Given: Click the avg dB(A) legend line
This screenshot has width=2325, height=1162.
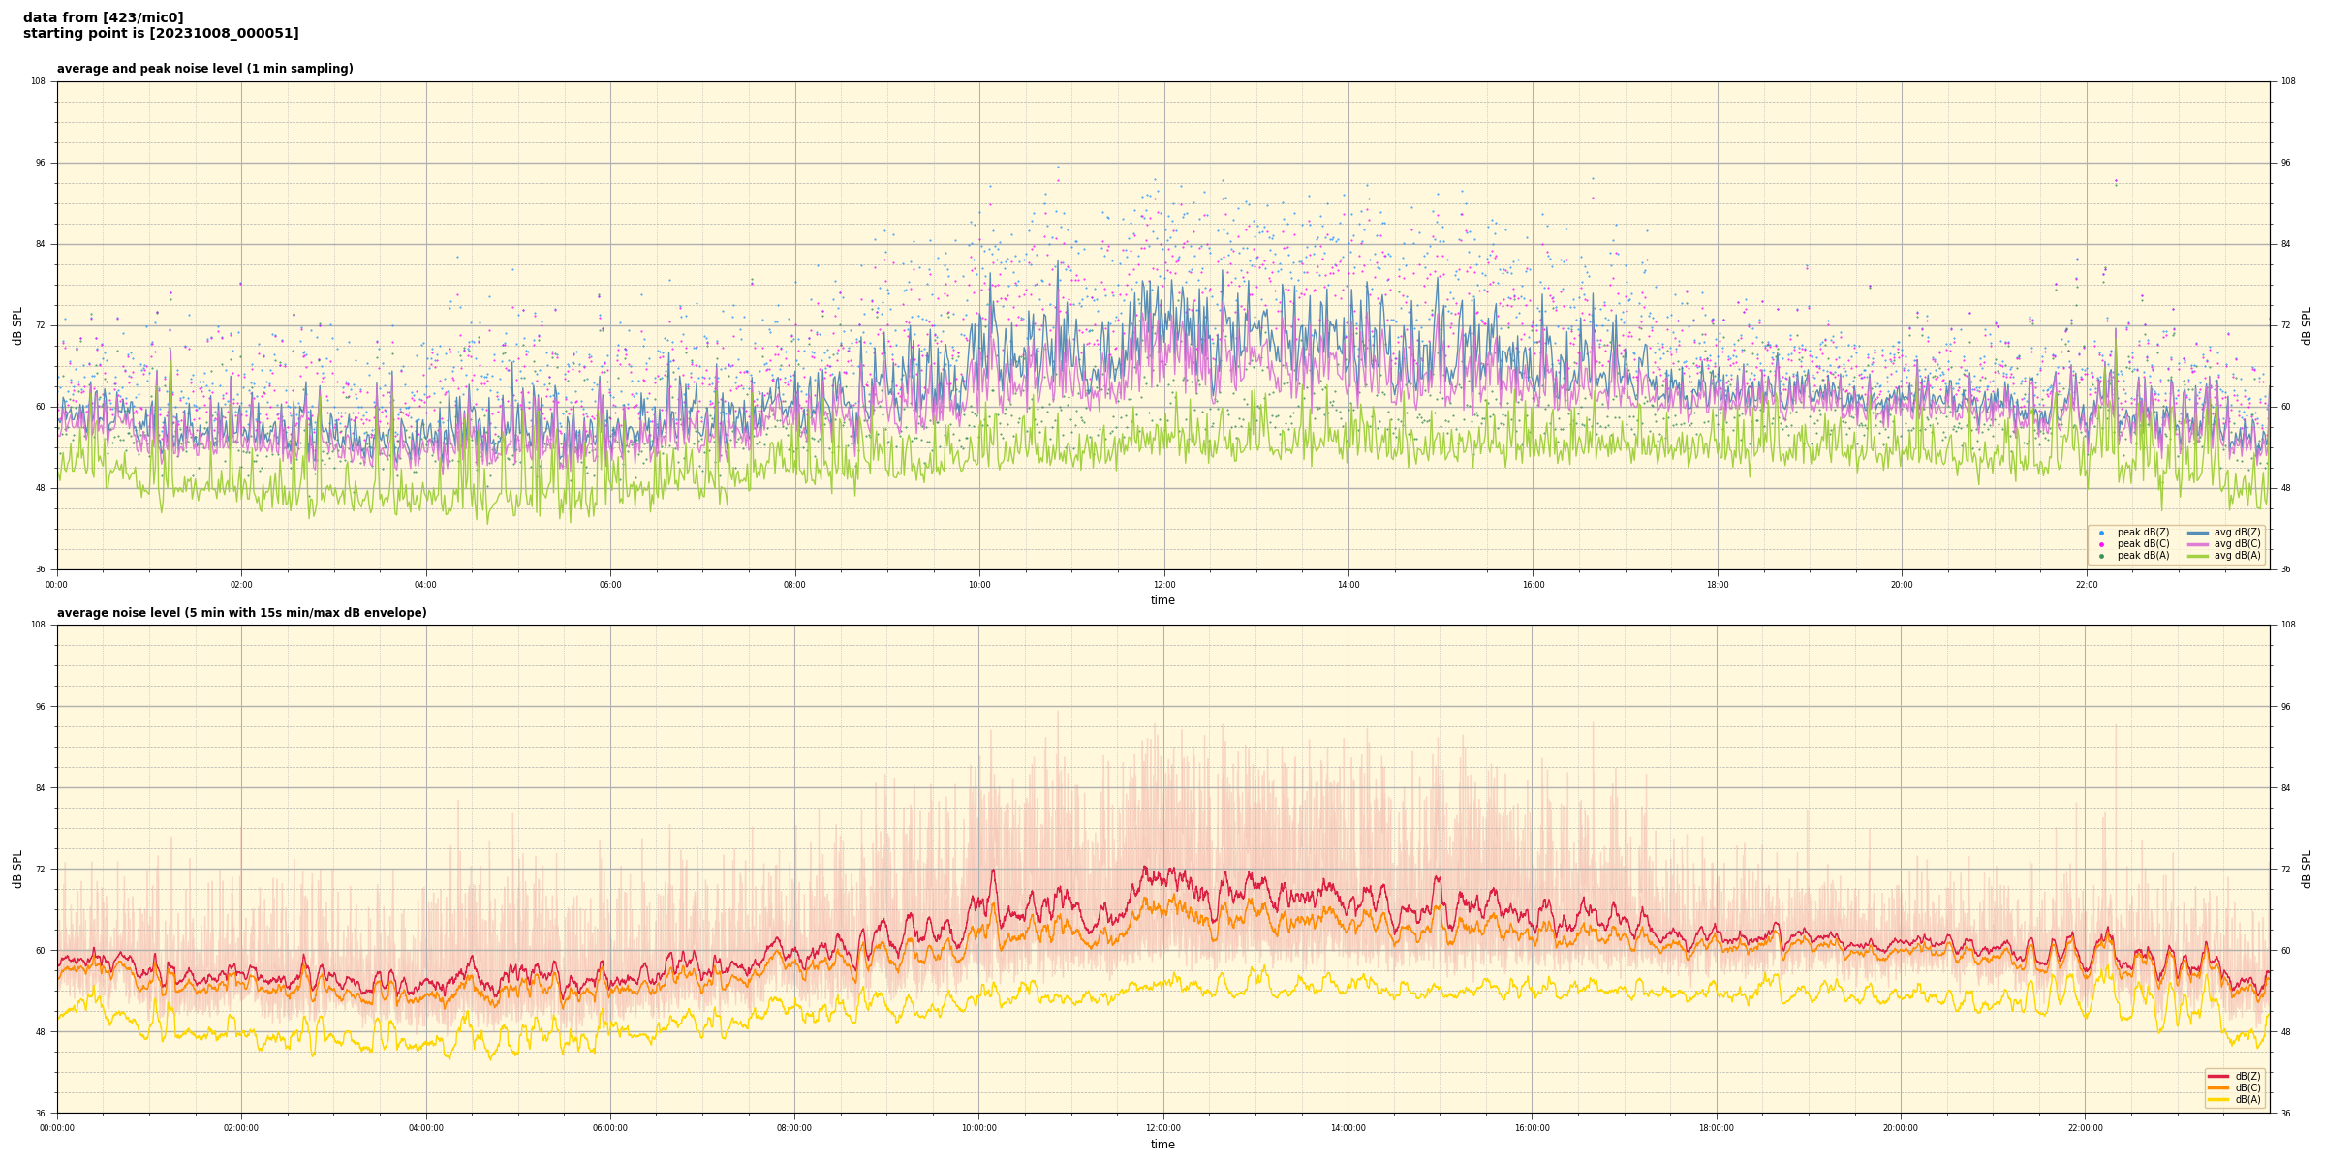Looking at the screenshot, I should point(2198,556).
